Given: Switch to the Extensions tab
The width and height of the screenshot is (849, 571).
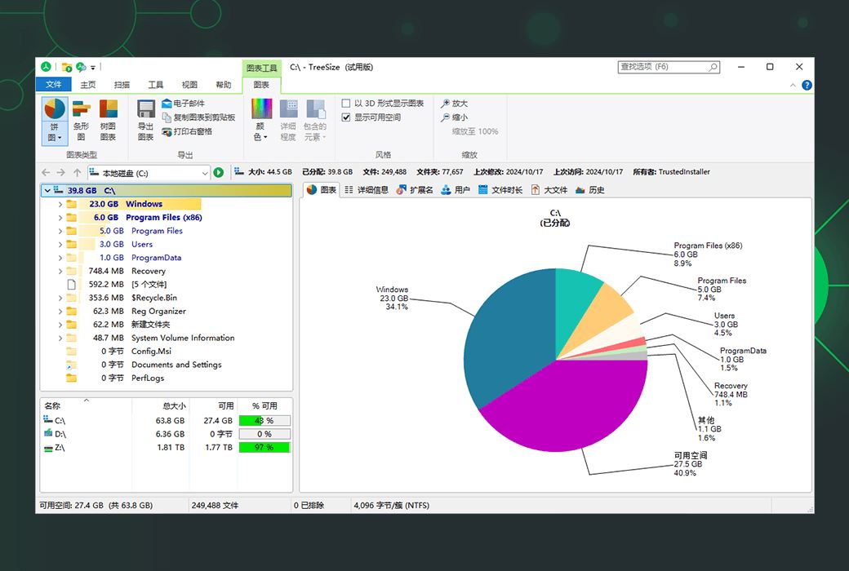Looking at the screenshot, I should (415, 190).
